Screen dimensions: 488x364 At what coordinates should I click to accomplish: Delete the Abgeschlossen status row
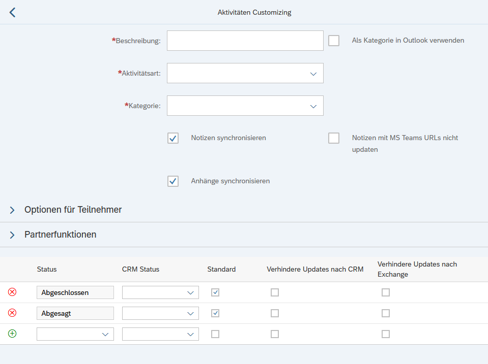12,292
